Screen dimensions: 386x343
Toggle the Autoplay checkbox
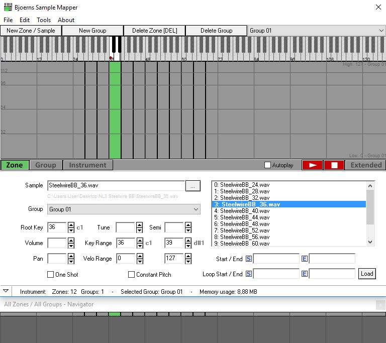(267, 165)
